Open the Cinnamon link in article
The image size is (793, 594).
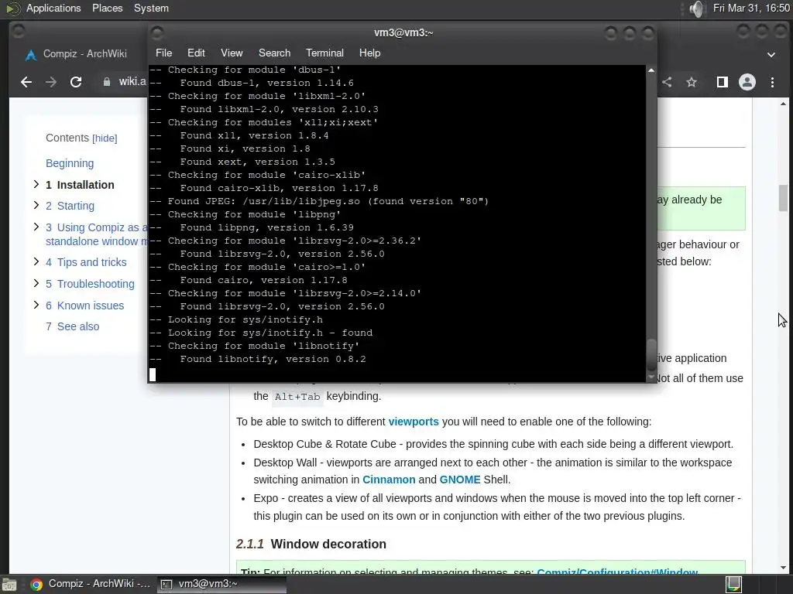click(x=389, y=480)
